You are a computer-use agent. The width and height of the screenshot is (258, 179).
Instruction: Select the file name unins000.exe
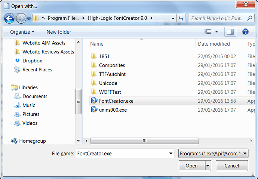pos(113,110)
